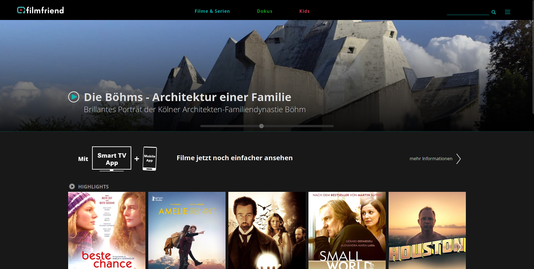Click the Mobile App phone icon

(x=150, y=159)
